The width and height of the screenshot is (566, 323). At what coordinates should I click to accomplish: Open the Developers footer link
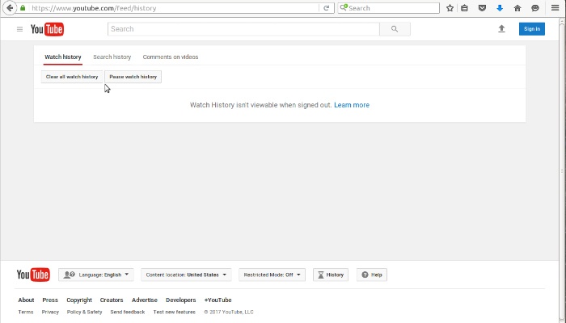point(181,300)
